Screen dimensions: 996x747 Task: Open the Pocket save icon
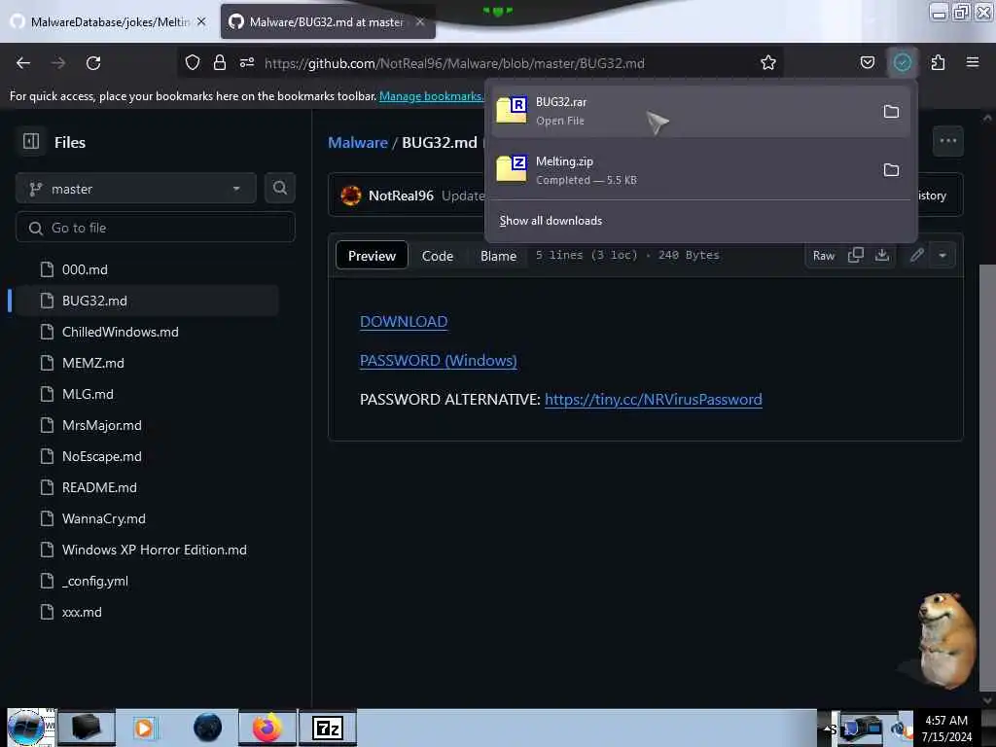(x=867, y=62)
